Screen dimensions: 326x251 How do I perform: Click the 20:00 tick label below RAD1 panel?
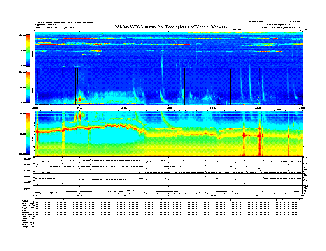tap(258, 108)
